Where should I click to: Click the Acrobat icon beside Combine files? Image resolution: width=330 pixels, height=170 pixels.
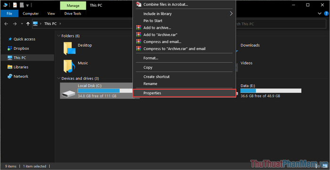pos(138,4)
